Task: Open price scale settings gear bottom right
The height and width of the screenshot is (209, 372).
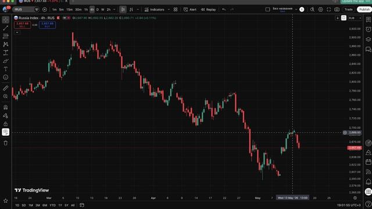Action: [x=355, y=198]
